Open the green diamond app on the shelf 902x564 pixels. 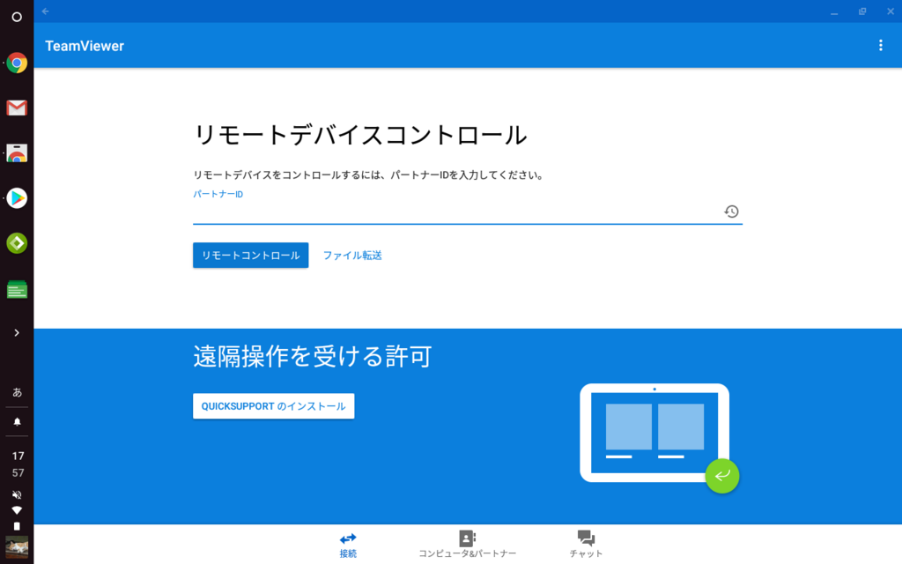17,243
